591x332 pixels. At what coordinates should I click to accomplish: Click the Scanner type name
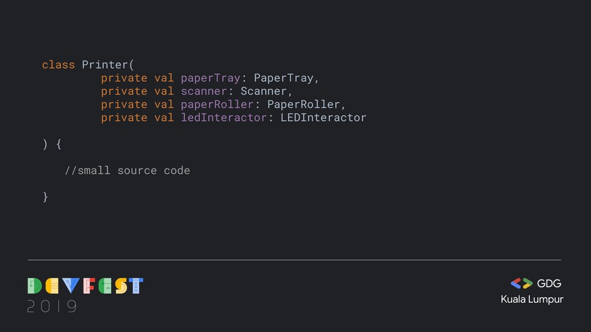[264, 91]
